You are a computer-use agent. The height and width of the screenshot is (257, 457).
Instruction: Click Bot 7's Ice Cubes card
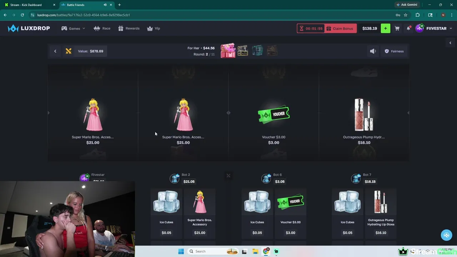(347, 213)
